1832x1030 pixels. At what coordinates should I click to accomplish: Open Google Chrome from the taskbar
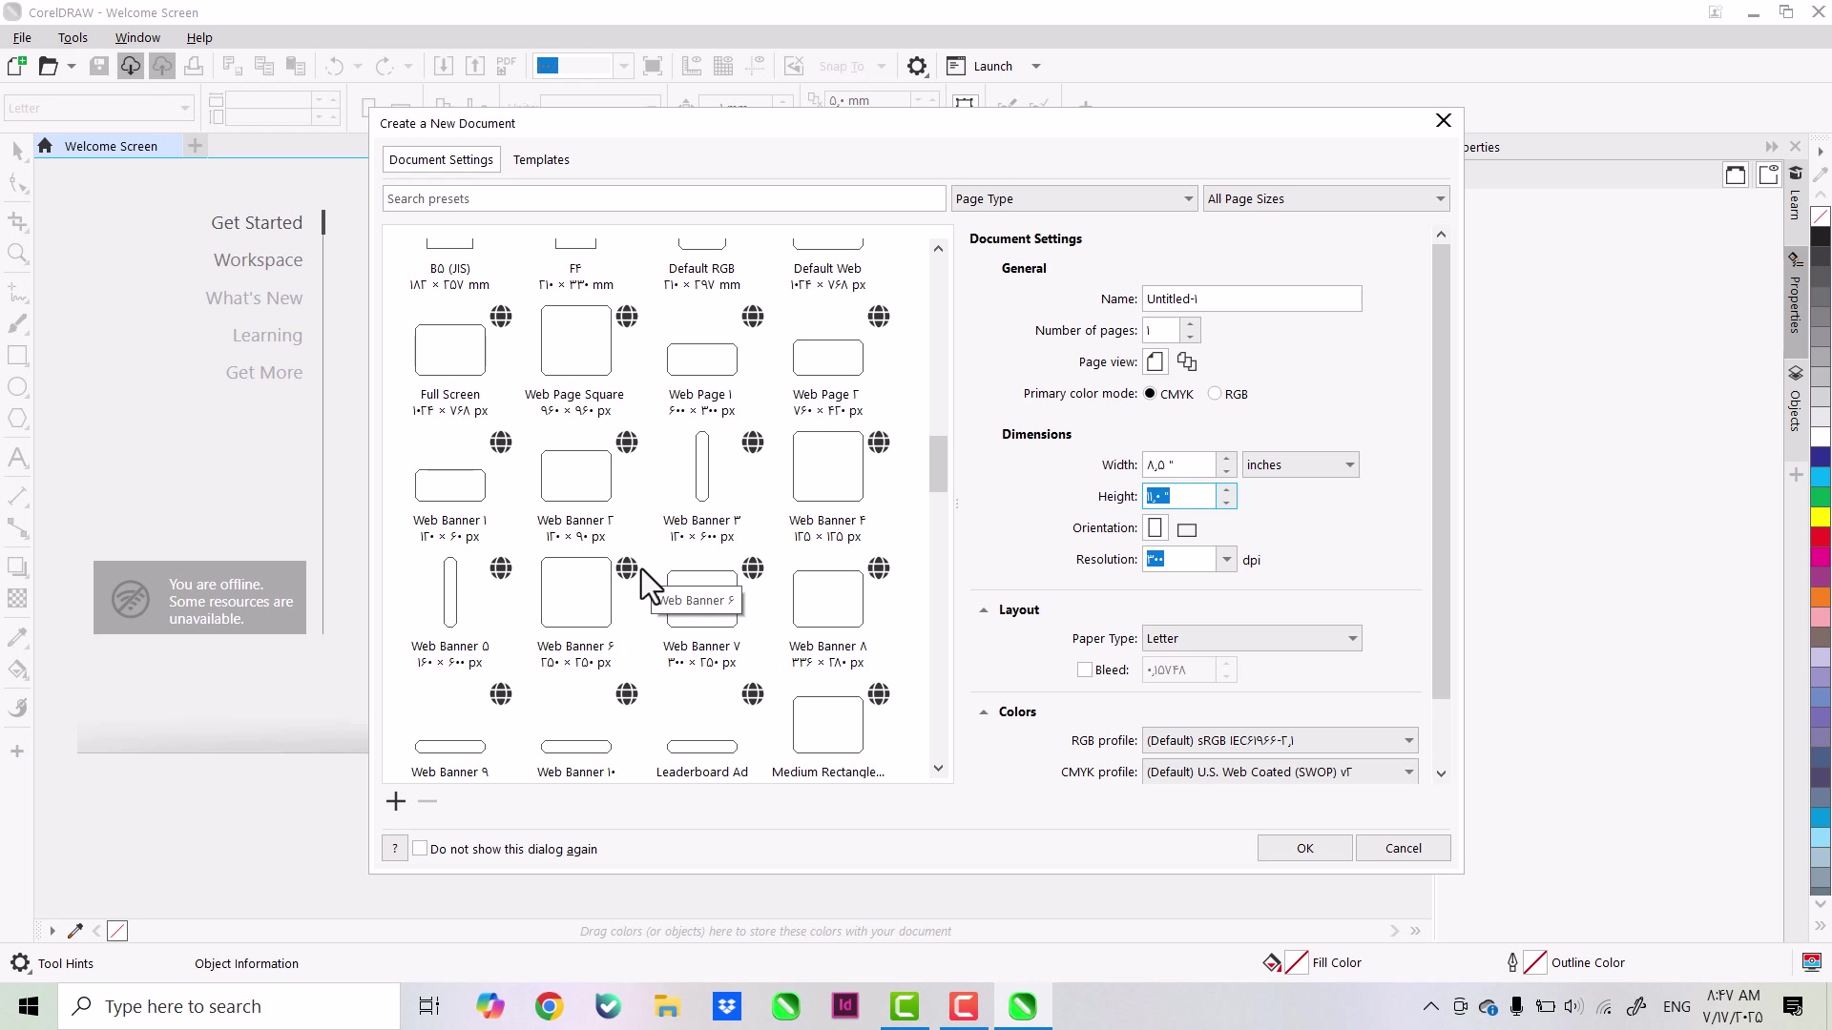(x=549, y=1006)
